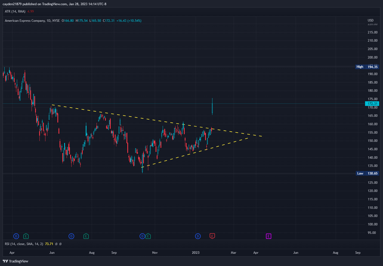Image resolution: width=383 pixels, height=266 pixels.
Task: Click the close price C172.31
Action: click(109, 21)
